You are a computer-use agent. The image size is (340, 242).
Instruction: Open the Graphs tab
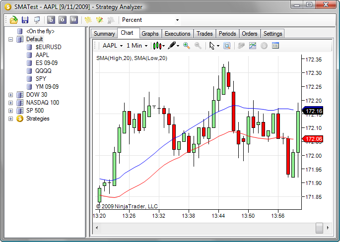coord(150,34)
